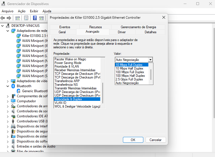Click the Forward arrow toolbar icon
215x157 pixels.
[9, 18]
